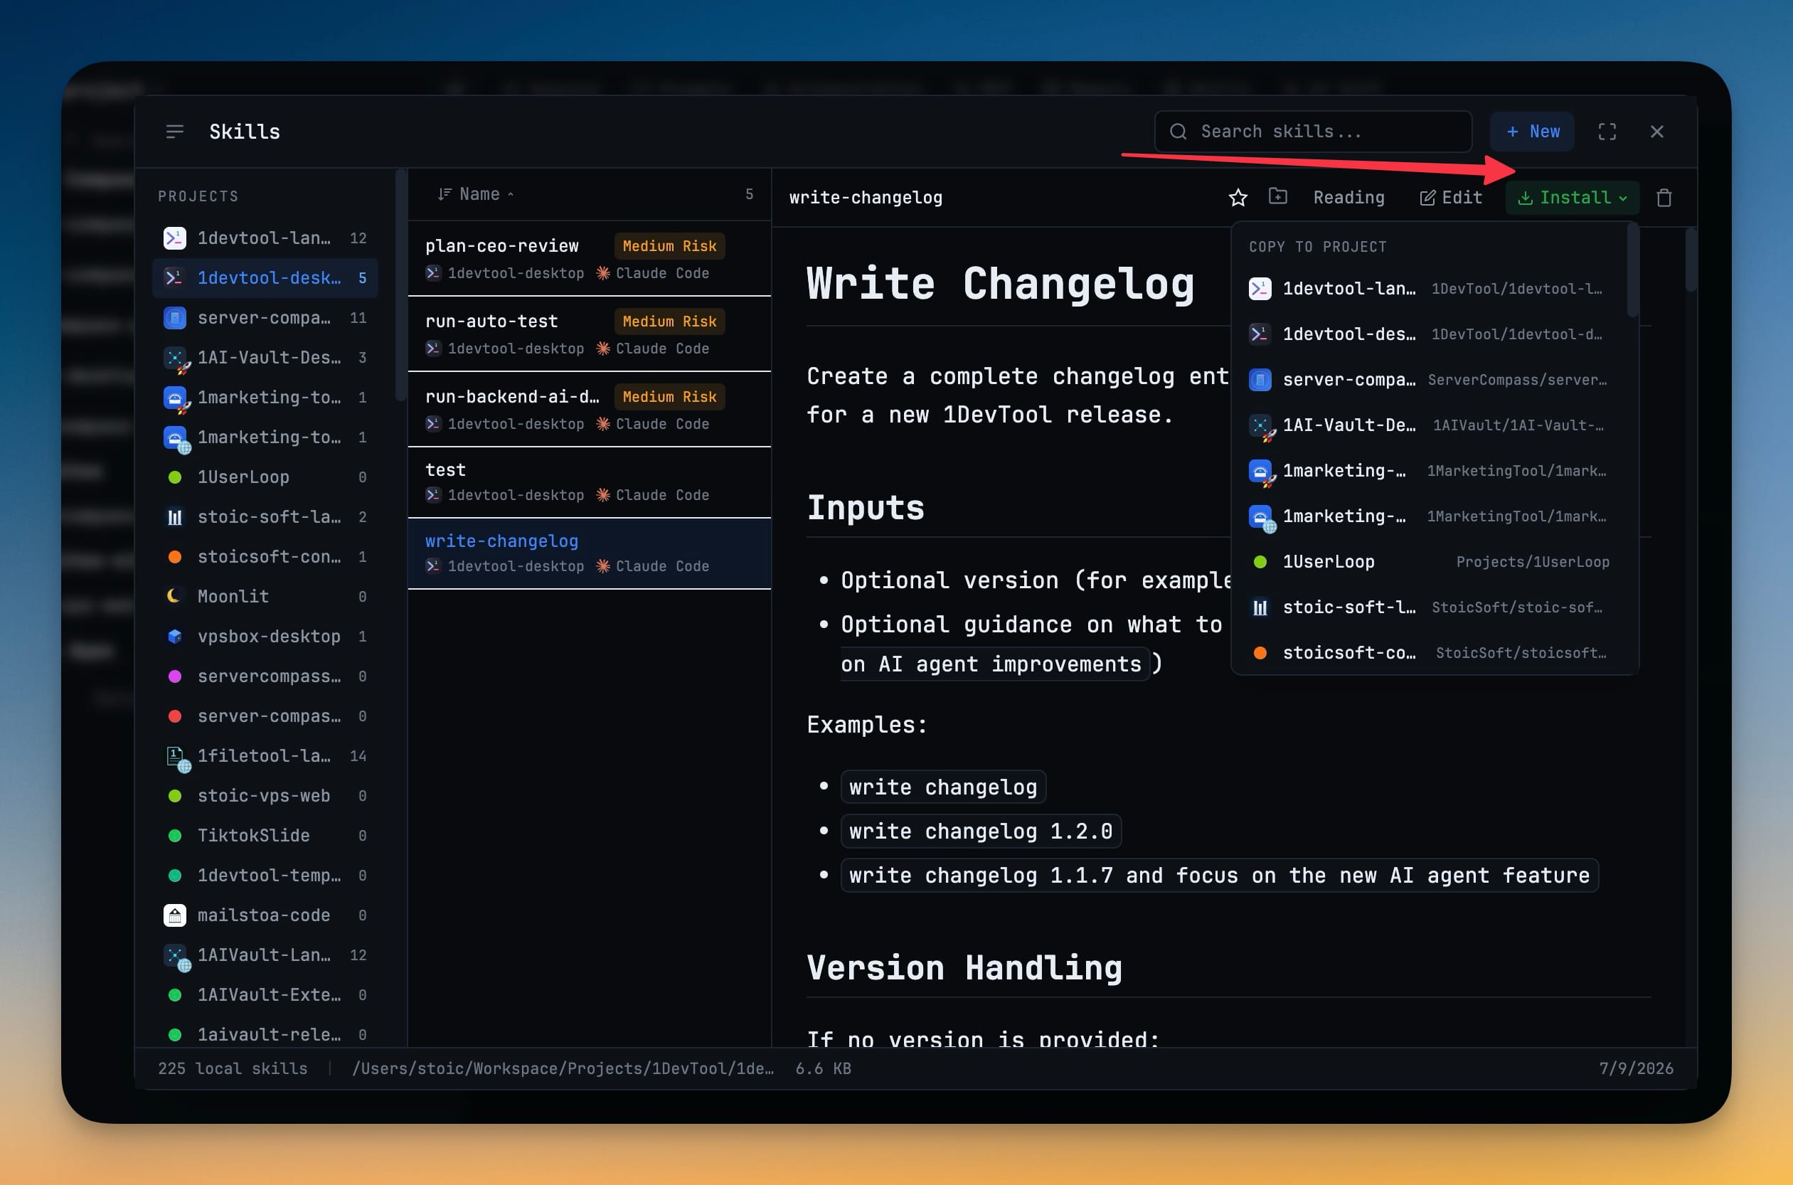
Task: Star the write-changelog skill as favorite
Action: point(1238,197)
